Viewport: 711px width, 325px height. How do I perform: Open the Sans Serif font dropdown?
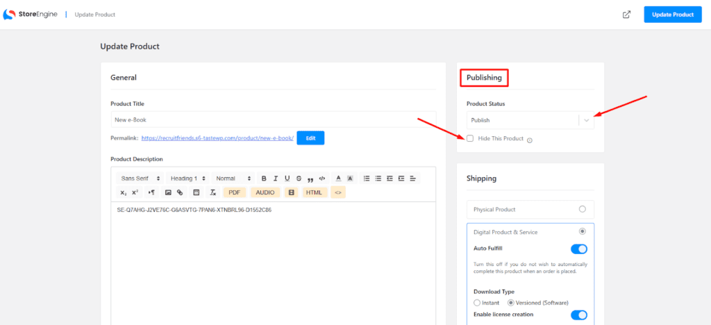(140, 178)
